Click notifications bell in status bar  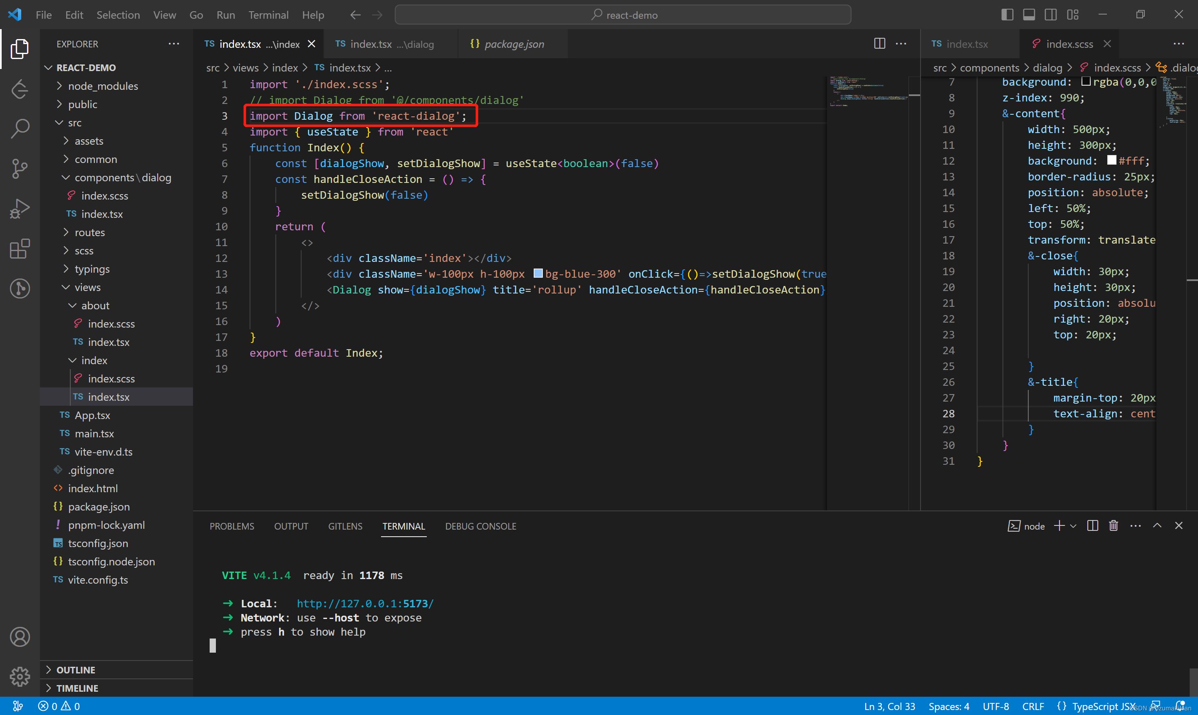tap(1180, 706)
